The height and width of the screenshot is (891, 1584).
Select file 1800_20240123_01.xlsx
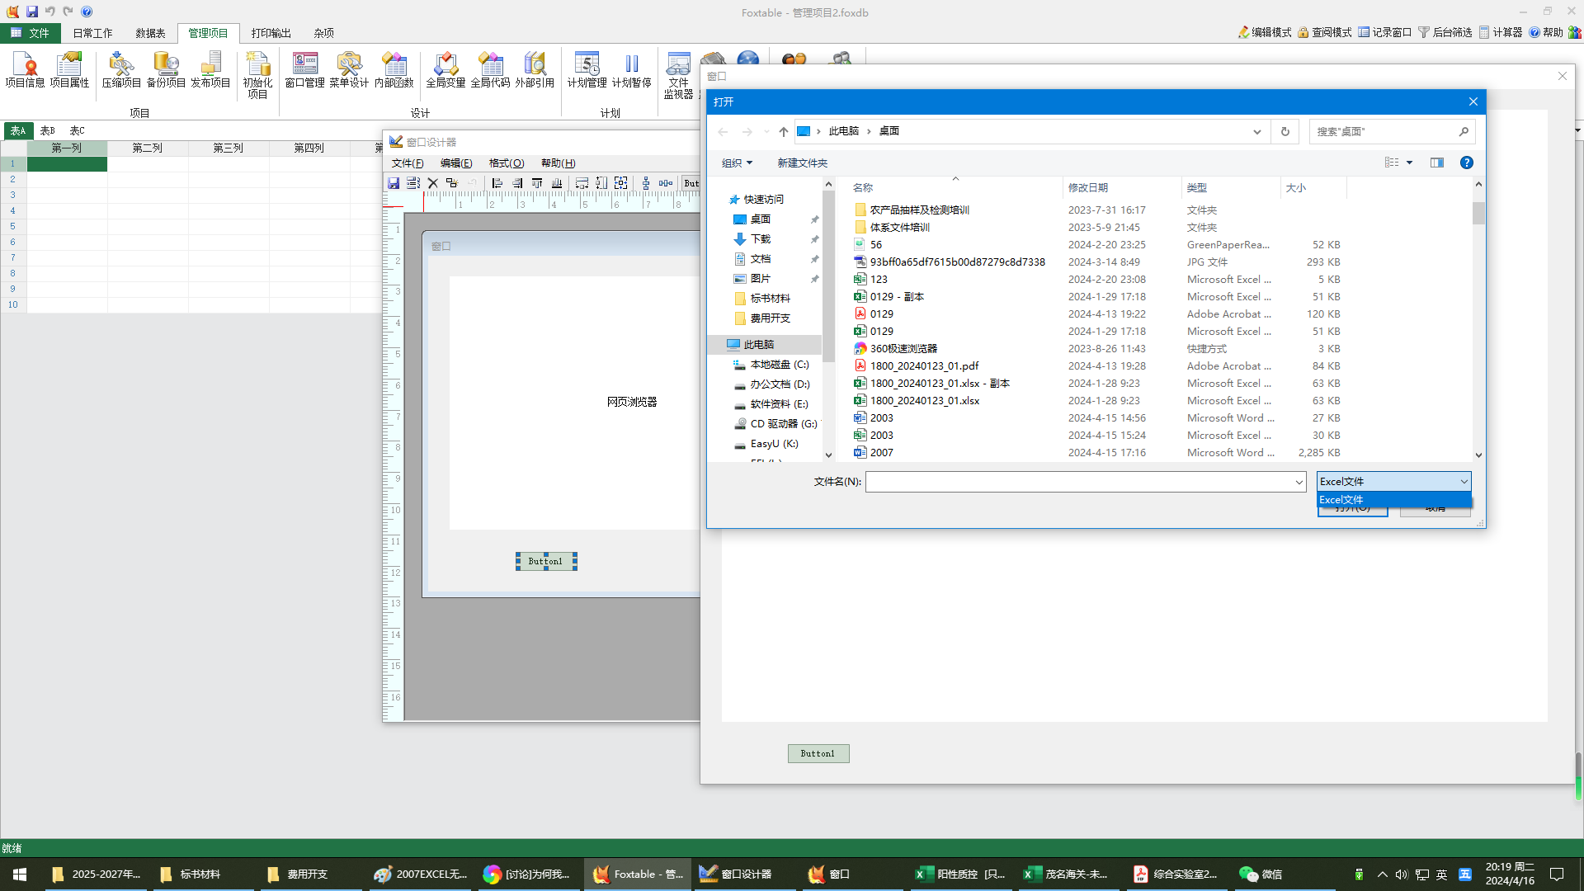[x=925, y=400]
